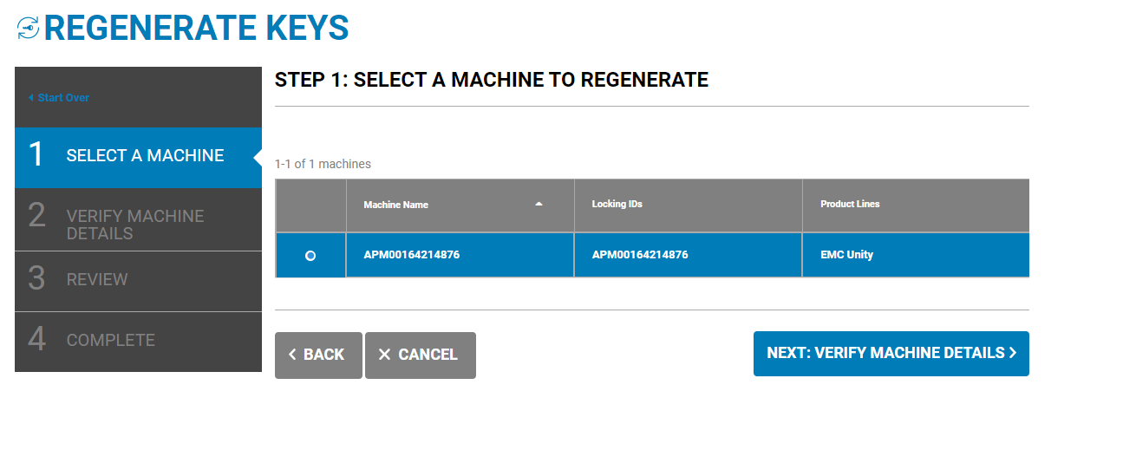The image size is (1123, 463).
Task: Open step 2 Verify Machine Details in sidebar
Action: coord(138,224)
